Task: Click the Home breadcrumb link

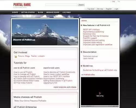Action: coord(13,16)
